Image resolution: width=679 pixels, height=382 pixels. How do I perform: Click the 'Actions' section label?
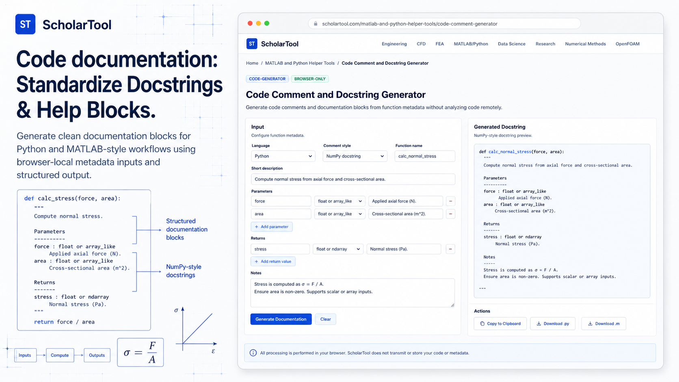tap(482, 311)
